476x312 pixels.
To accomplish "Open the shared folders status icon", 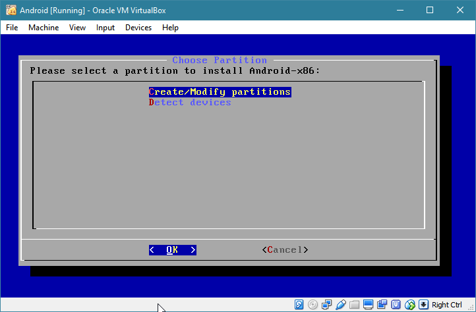I will click(x=354, y=304).
